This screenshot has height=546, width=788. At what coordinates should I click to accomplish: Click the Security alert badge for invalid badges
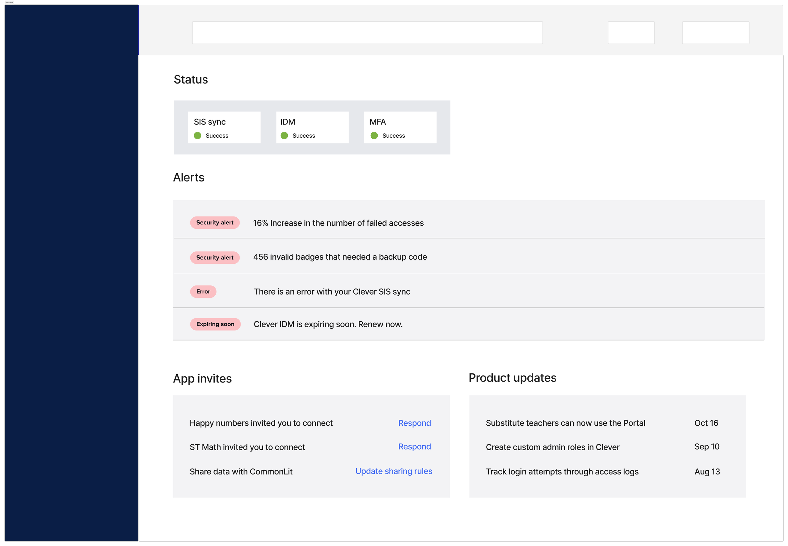pos(215,257)
